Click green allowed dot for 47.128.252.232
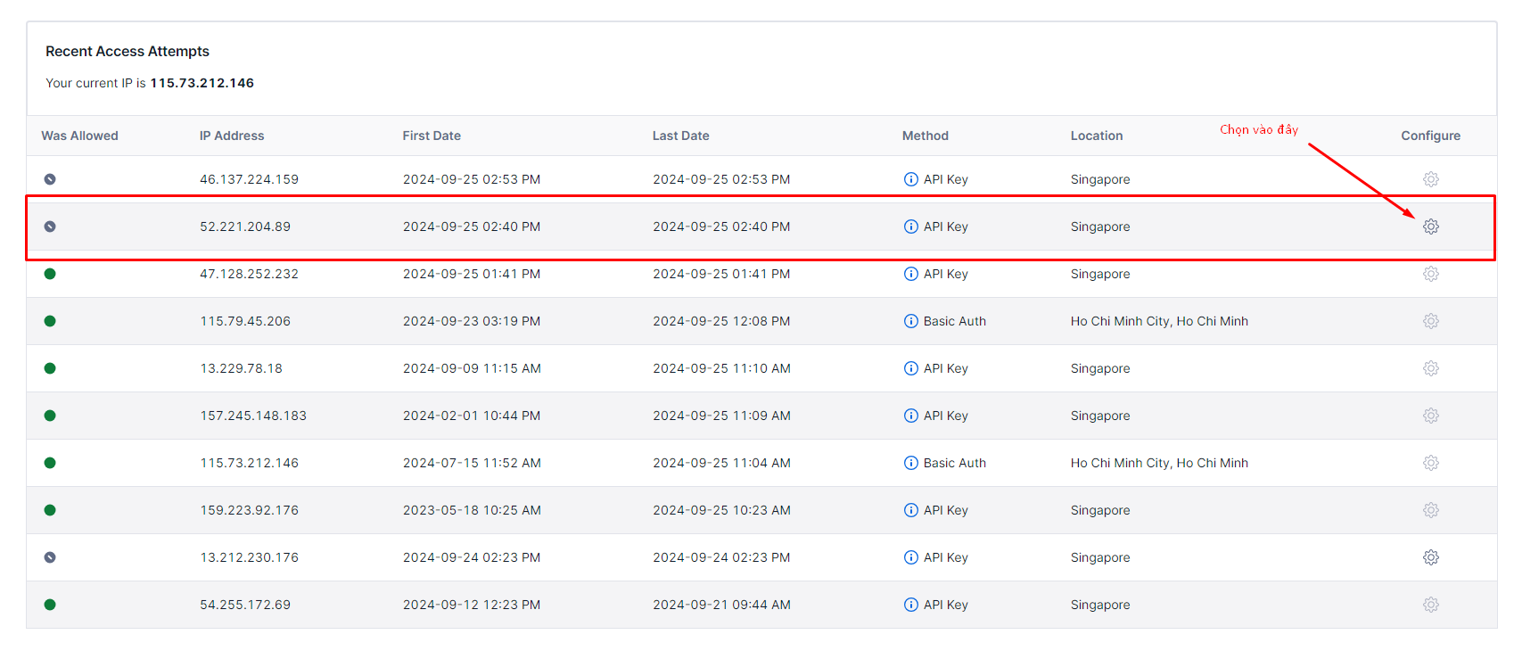1514x651 pixels. pyautogui.click(x=50, y=274)
